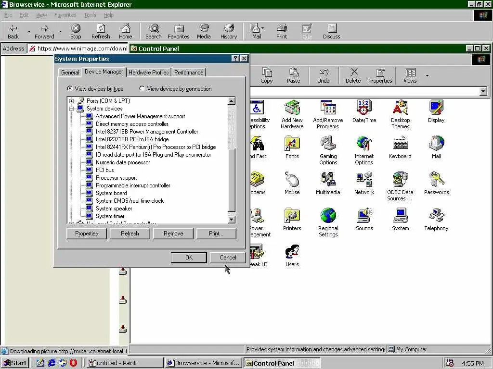Open the Users icon

[x=292, y=256]
